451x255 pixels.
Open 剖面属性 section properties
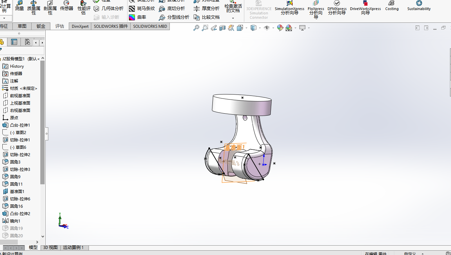[x=50, y=8]
